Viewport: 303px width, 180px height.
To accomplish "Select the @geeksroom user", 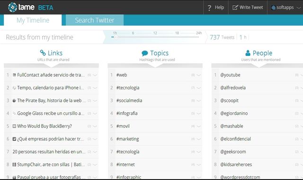I will (233, 152).
